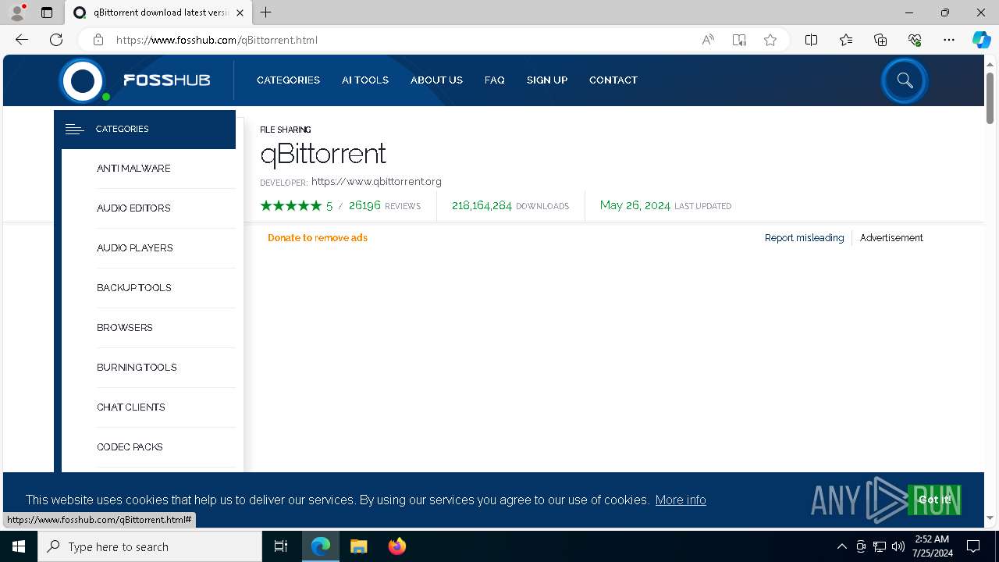
Task: Open AI TOOLS navigation item
Action: [365, 80]
